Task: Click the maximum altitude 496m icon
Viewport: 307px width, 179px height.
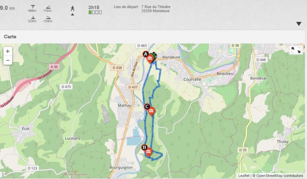Action: click(x=33, y=7)
